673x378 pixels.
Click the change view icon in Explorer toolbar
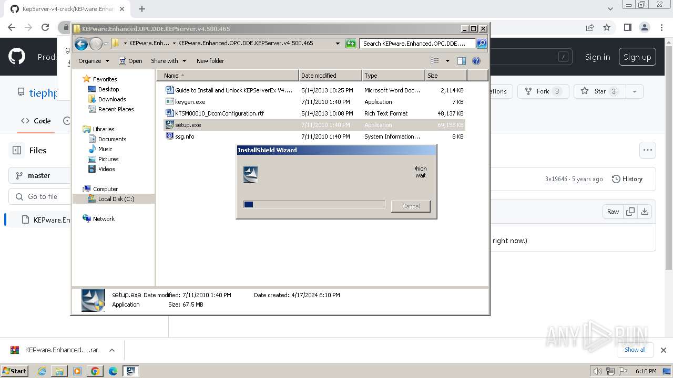[x=434, y=61]
